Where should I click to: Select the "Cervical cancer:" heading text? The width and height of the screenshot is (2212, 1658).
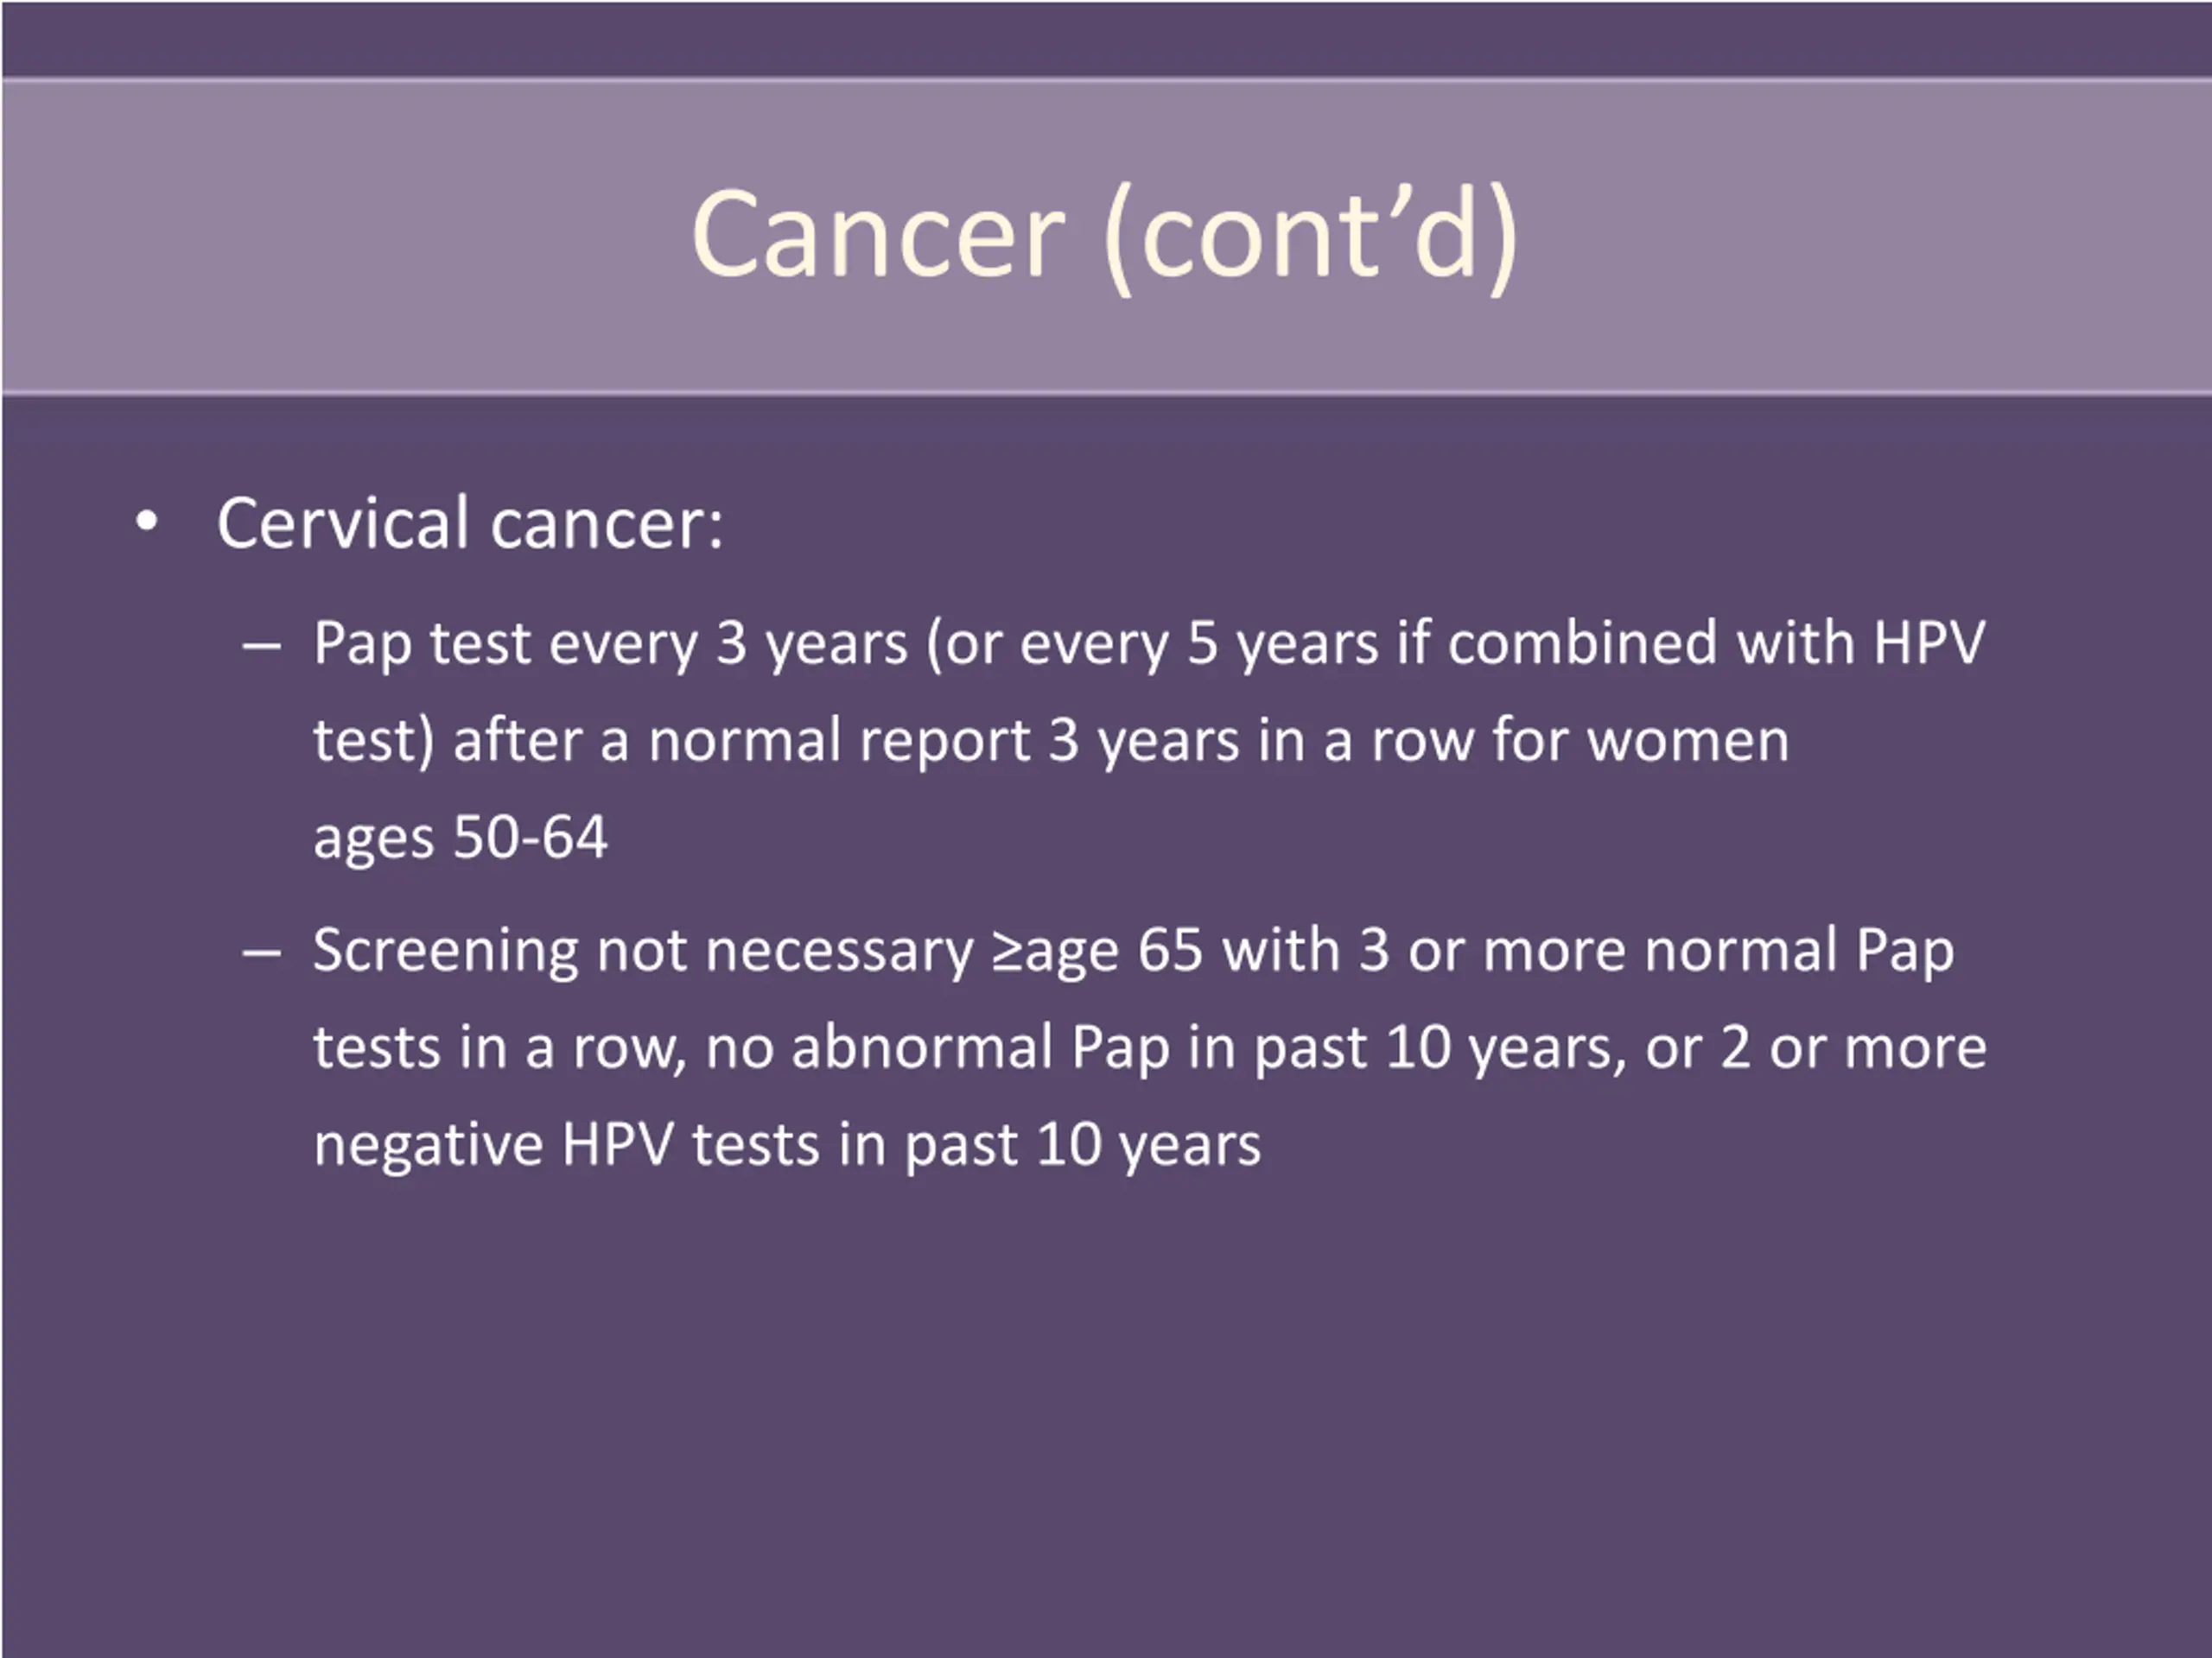pos(470,523)
